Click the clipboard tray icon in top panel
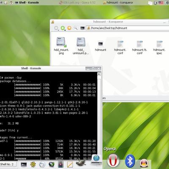The image size is (169, 169). (x=150, y=3)
